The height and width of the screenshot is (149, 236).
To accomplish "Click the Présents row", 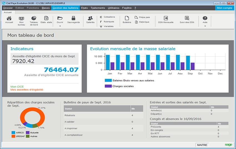I will 189,127.
